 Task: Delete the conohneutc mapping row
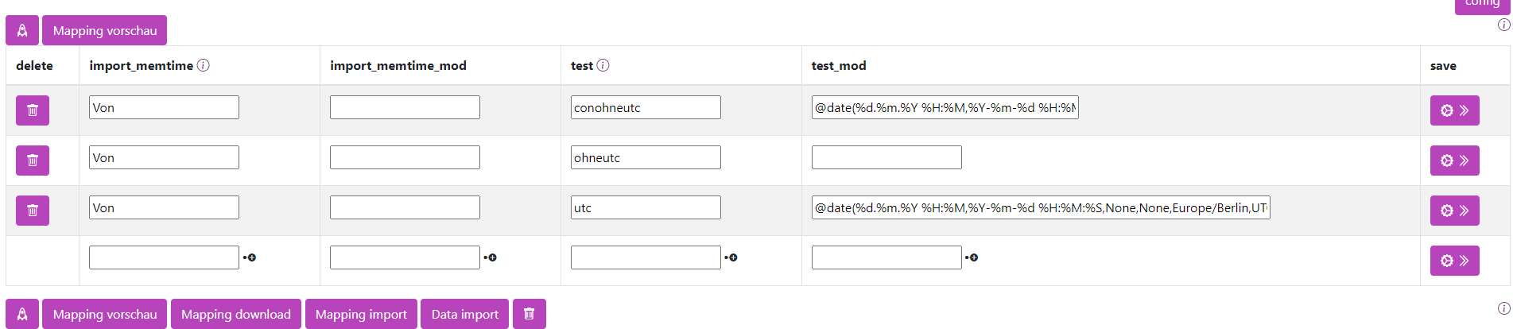(33, 110)
